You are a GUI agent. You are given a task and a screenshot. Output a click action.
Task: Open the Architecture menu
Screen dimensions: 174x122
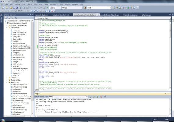pos(54,5)
